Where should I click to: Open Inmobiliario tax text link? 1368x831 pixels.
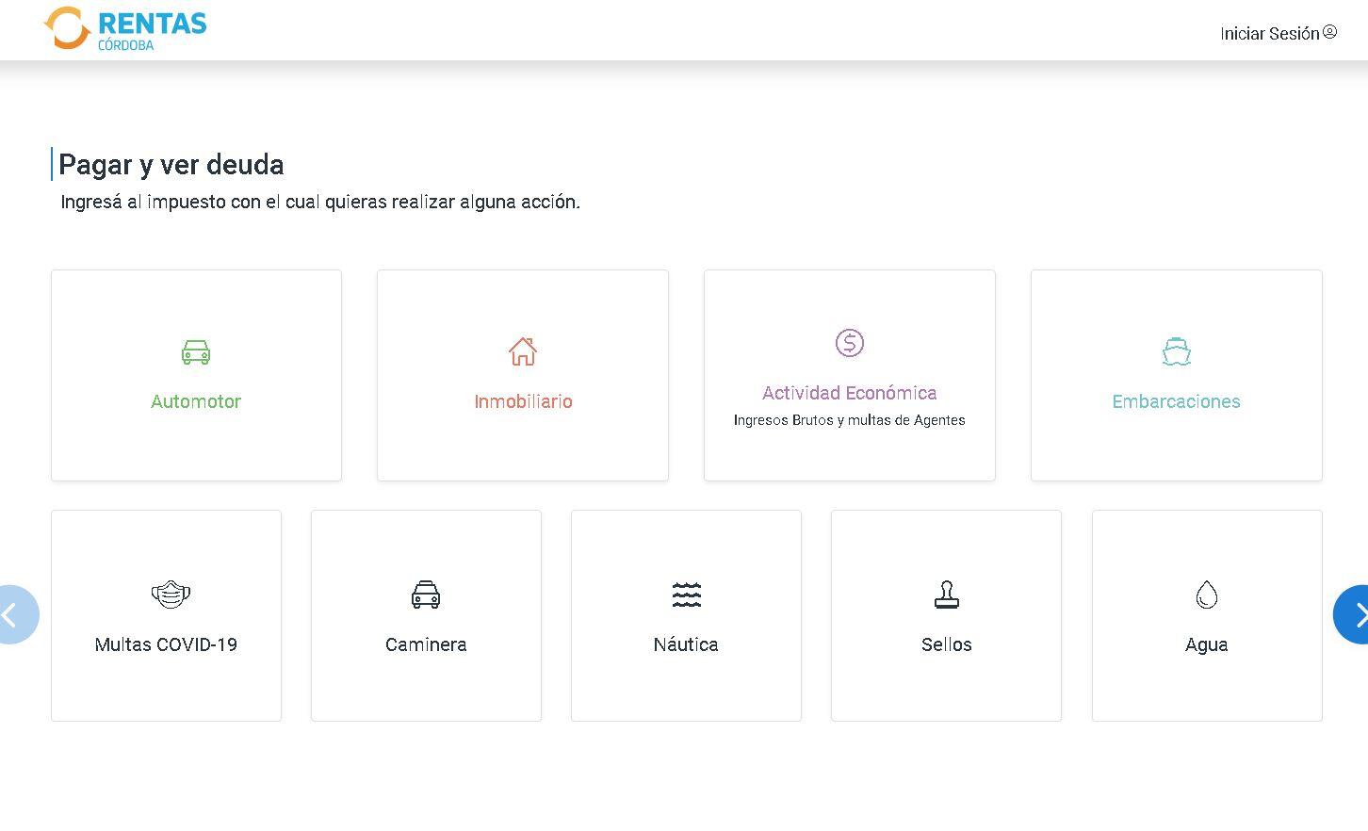pos(523,401)
